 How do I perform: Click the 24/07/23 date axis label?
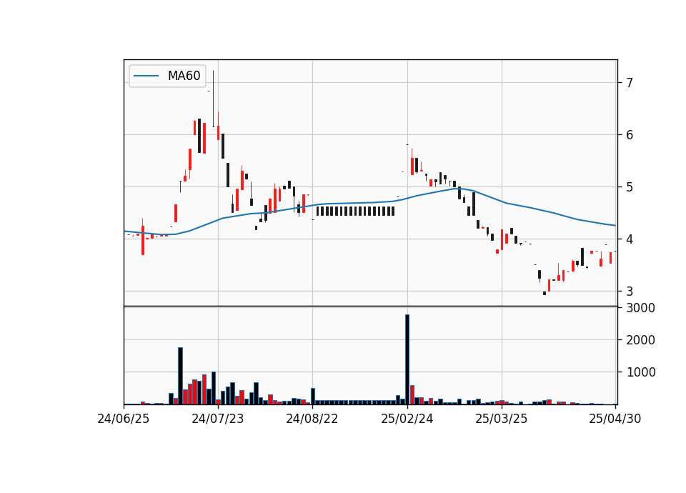(217, 419)
